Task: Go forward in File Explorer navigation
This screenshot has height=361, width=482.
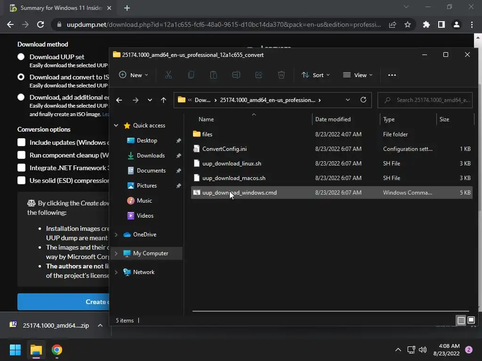Action: [x=135, y=100]
